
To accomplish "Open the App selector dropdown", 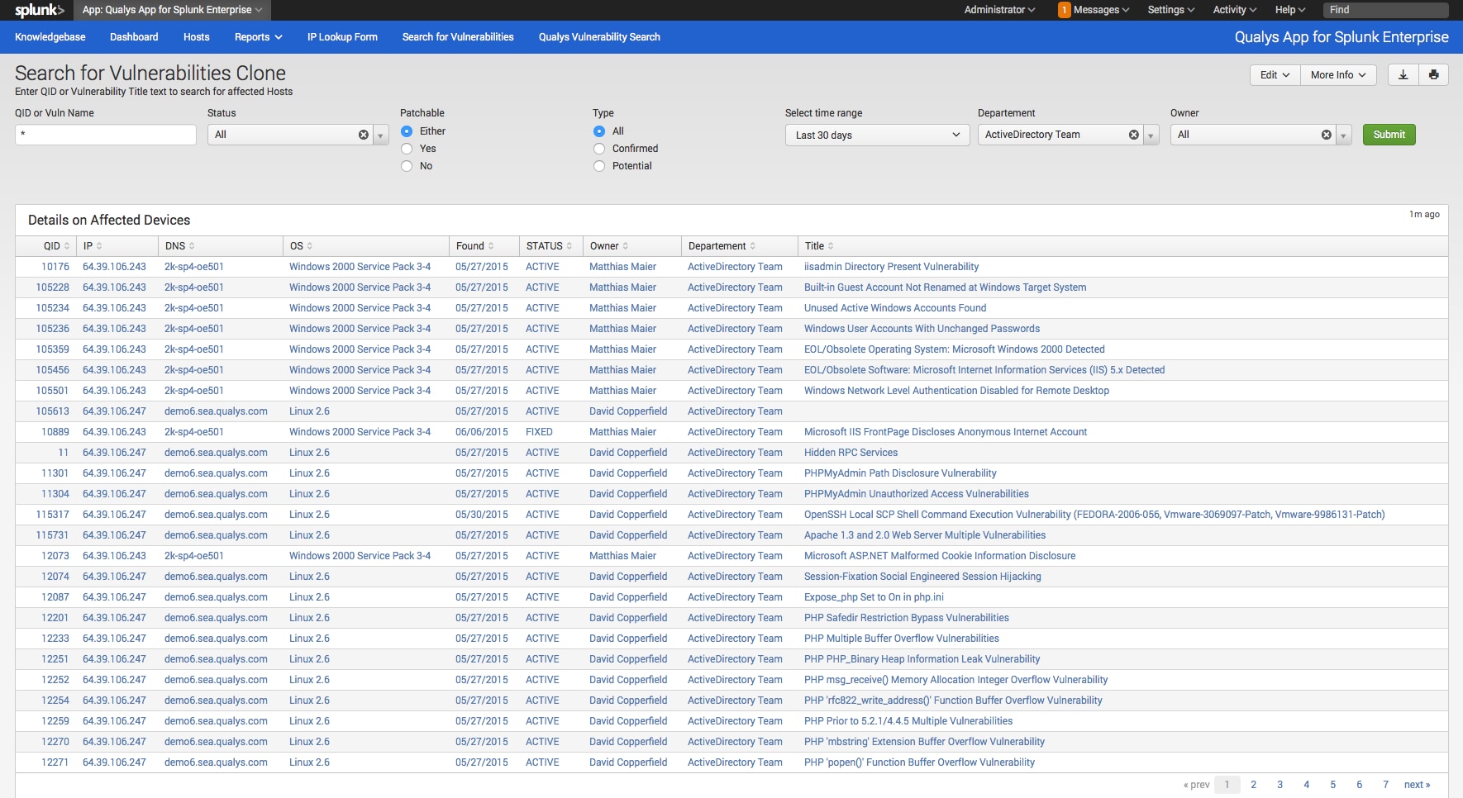I will coord(172,10).
